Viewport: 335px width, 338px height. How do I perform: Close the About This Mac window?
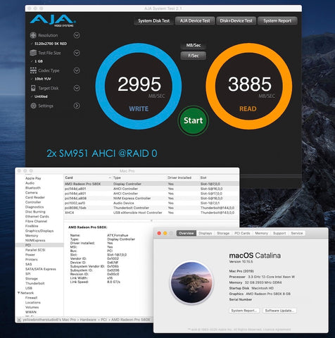159,233
